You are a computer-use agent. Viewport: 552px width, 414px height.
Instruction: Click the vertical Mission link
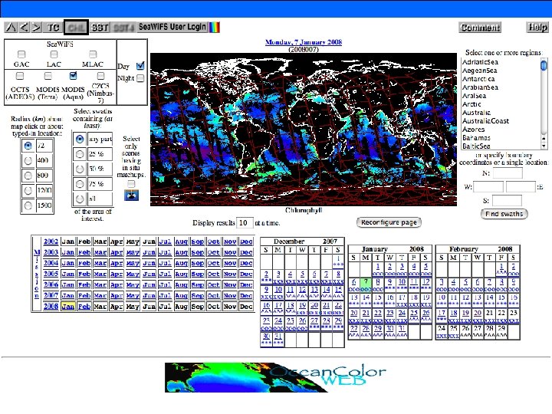pyautogui.click(x=37, y=274)
